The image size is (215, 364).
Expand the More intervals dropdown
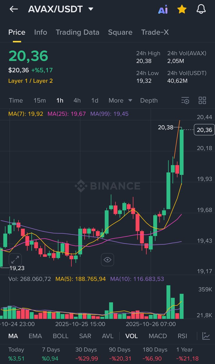coord(120,100)
